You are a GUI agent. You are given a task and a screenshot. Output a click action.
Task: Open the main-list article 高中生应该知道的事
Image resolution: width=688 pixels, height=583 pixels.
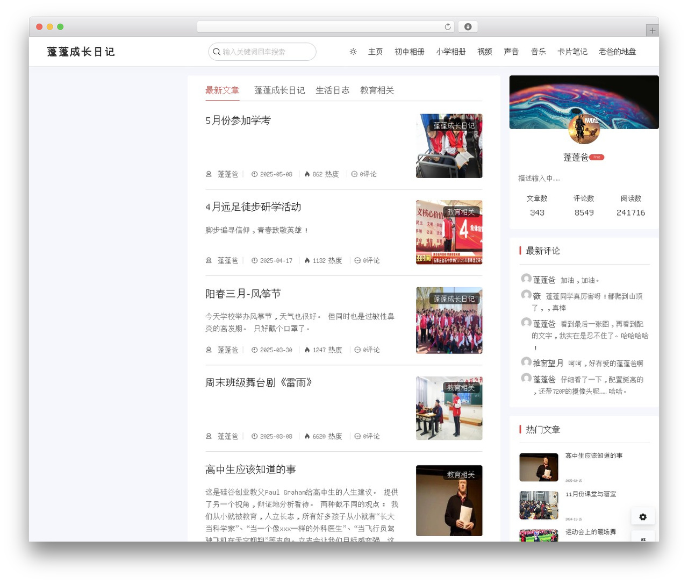(x=250, y=470)
